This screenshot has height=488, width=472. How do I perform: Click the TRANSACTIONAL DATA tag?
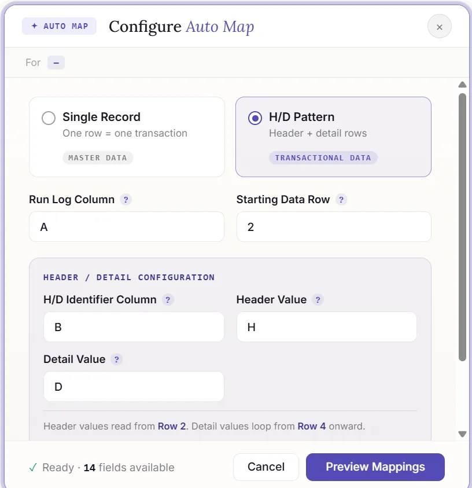click(x=323, y=158)
